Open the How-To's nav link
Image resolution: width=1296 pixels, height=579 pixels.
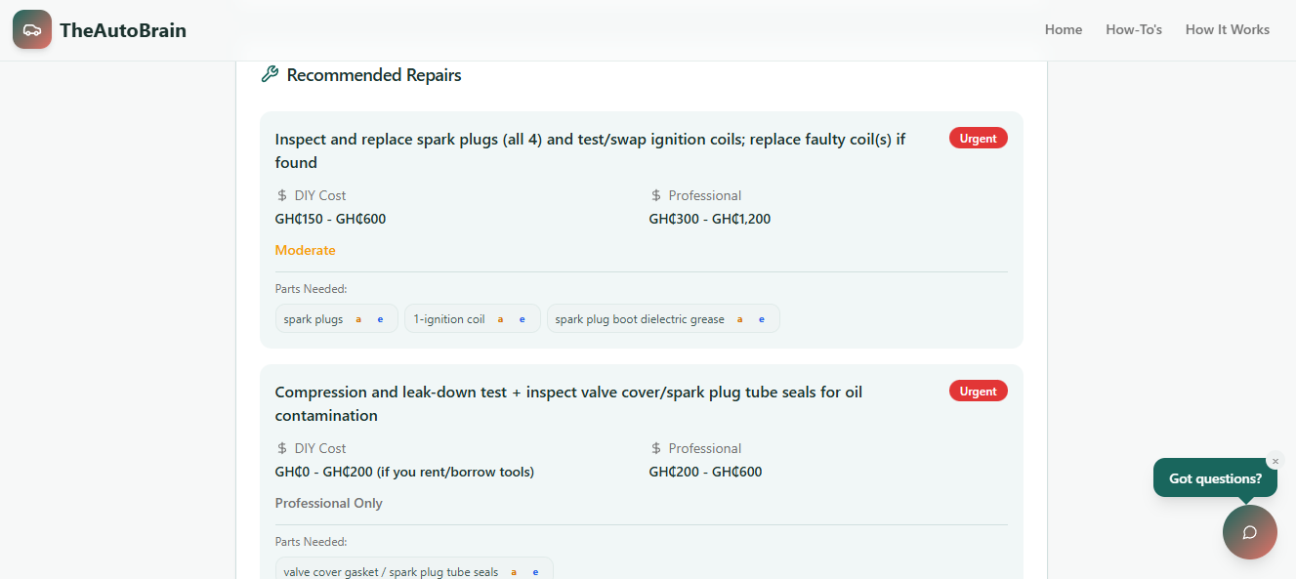click(1133, 29)
